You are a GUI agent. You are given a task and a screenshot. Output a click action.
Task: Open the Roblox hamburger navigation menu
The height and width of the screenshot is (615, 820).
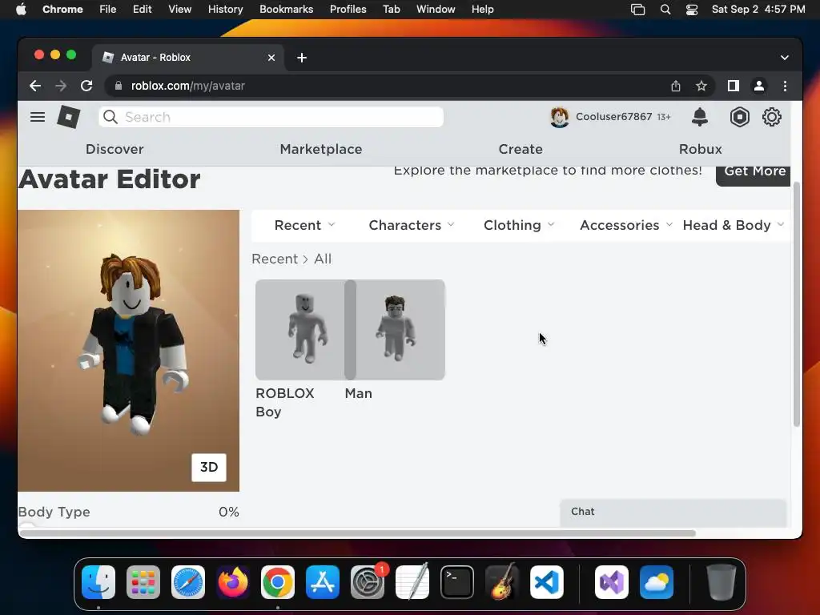pyautogui.click(x=37, y=117)
